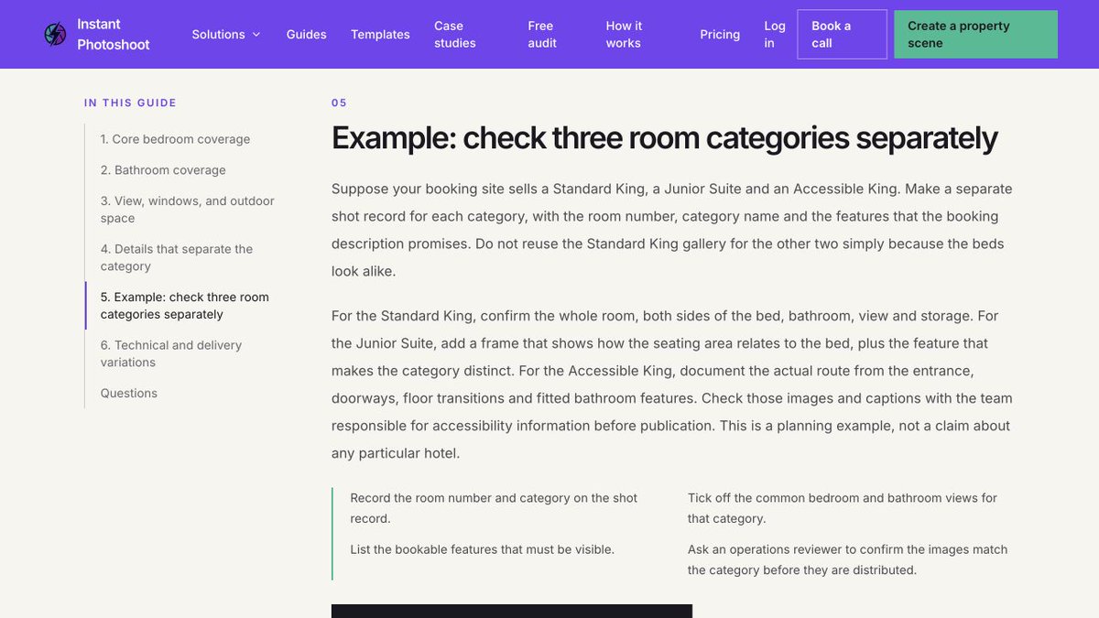
Task: Click the chevron beside Solutions
Action: 256,34
